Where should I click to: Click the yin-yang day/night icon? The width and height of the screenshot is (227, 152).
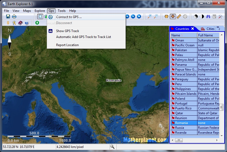[x=196, y=16]
